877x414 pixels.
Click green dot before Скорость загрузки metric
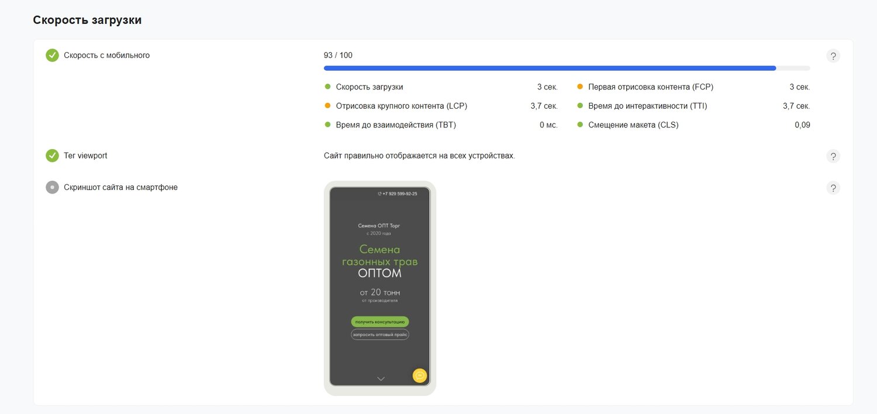point(327,87)
